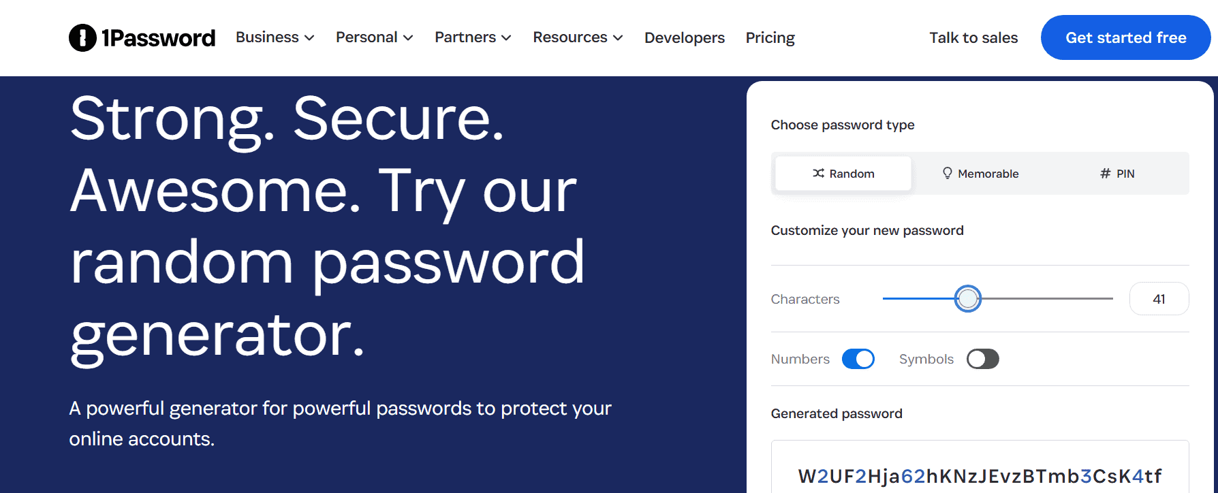Switch to the PIN password type
The width and height of the screenshot is (1218, 493).
click(x=1117, y=174)
